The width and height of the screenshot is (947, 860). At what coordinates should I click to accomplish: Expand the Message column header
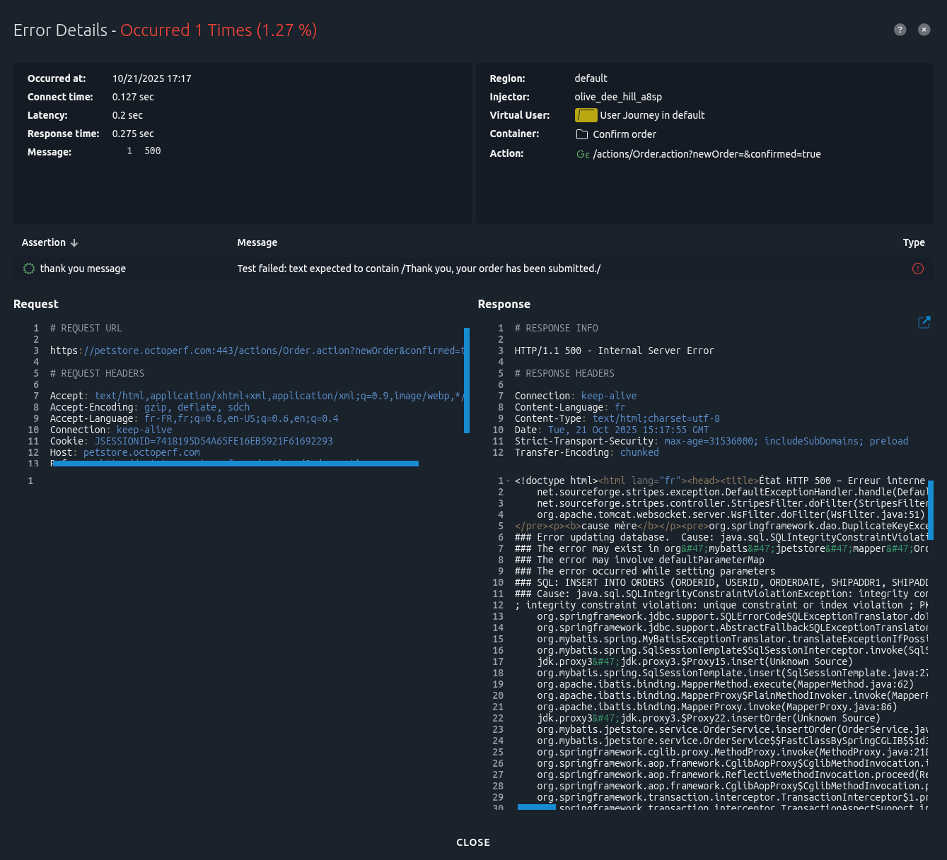coord(257,242)
